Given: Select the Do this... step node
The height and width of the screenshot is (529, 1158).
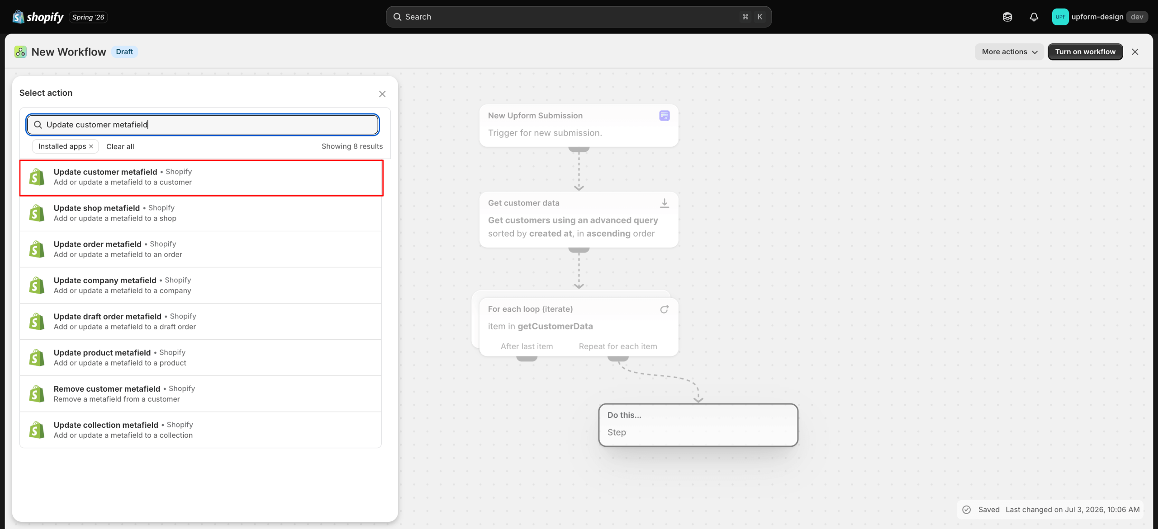Looking at the screenshot, I should click(x=698, y=425).
